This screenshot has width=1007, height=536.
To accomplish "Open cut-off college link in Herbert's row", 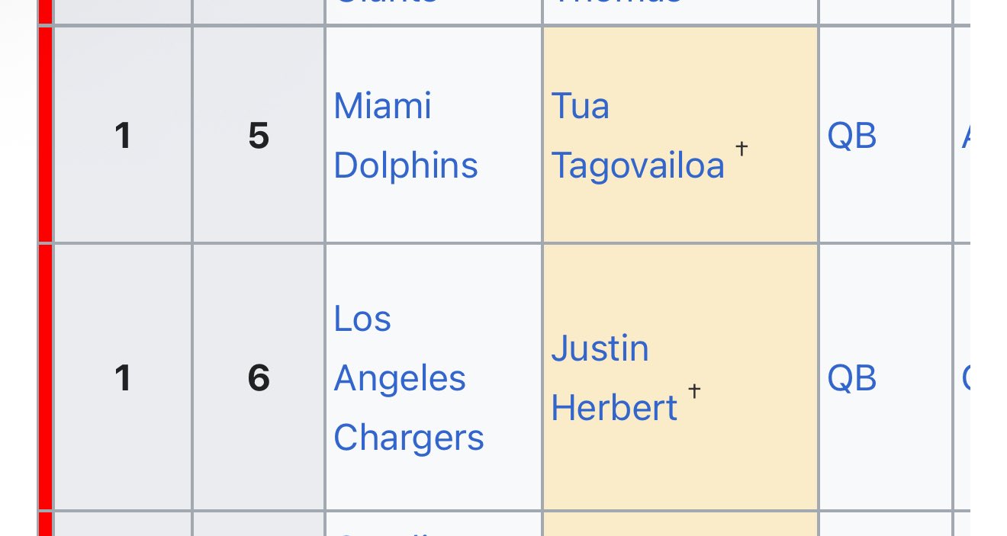I will 966,378.
